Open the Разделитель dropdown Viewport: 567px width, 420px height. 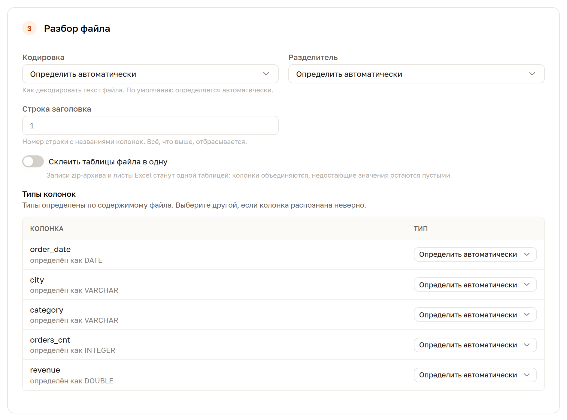(x=416, y=74)
